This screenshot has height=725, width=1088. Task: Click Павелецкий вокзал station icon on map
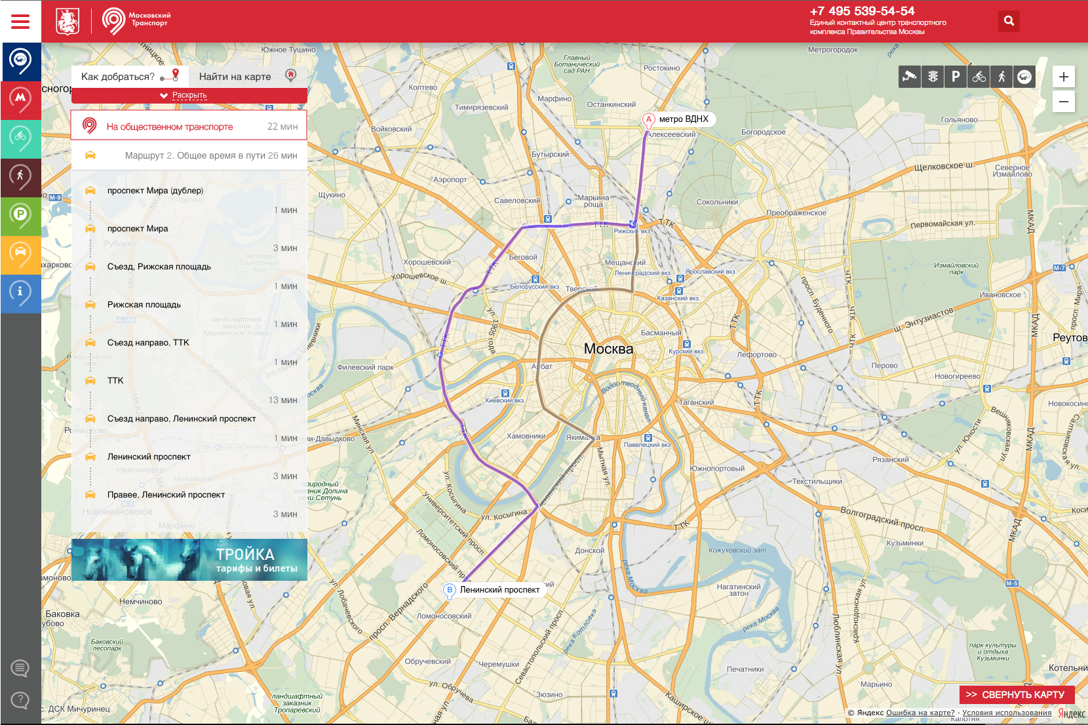tap(648, 437)
